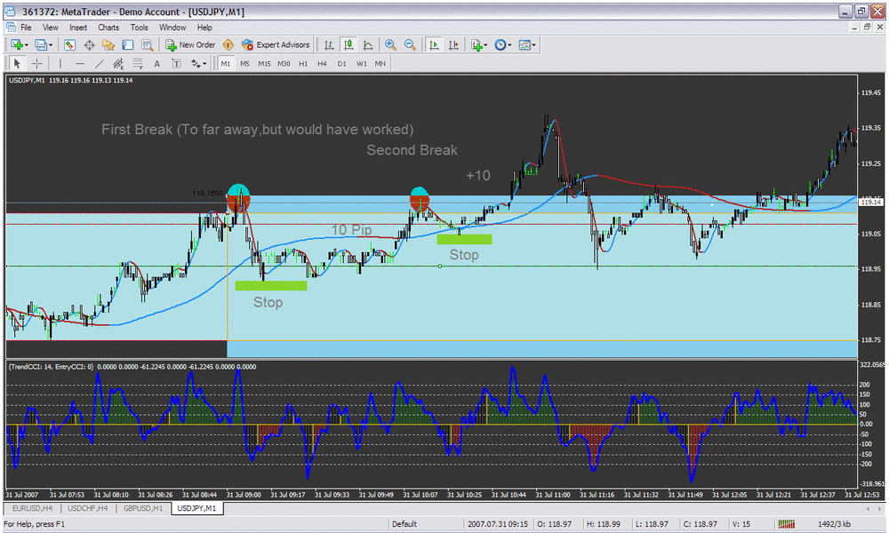Select the Text tool (A)
This screenshot has width=889, height=533.
coord(157,63)
